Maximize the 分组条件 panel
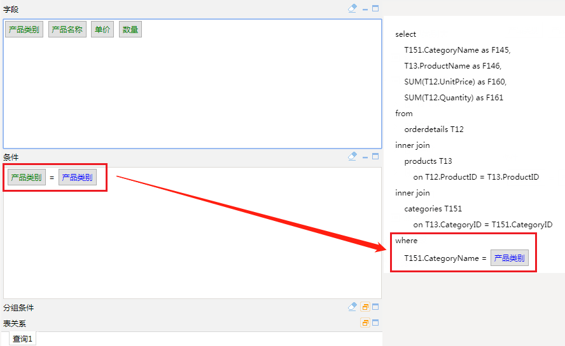 tap(375, 307)
